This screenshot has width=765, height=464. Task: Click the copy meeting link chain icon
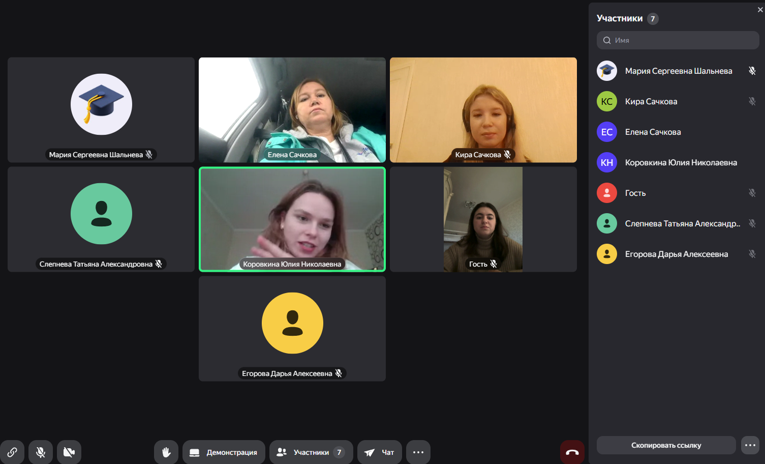coord(12,452)
